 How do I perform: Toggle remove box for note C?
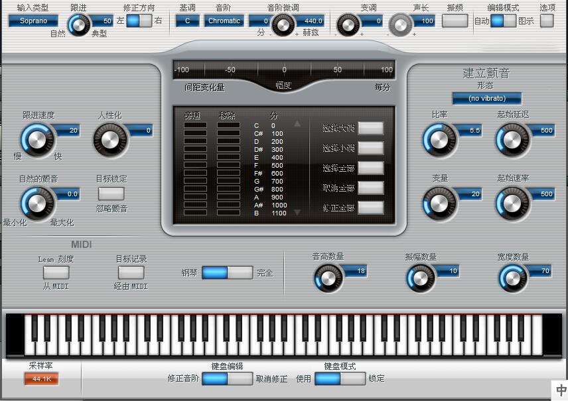tap(228, 125)
